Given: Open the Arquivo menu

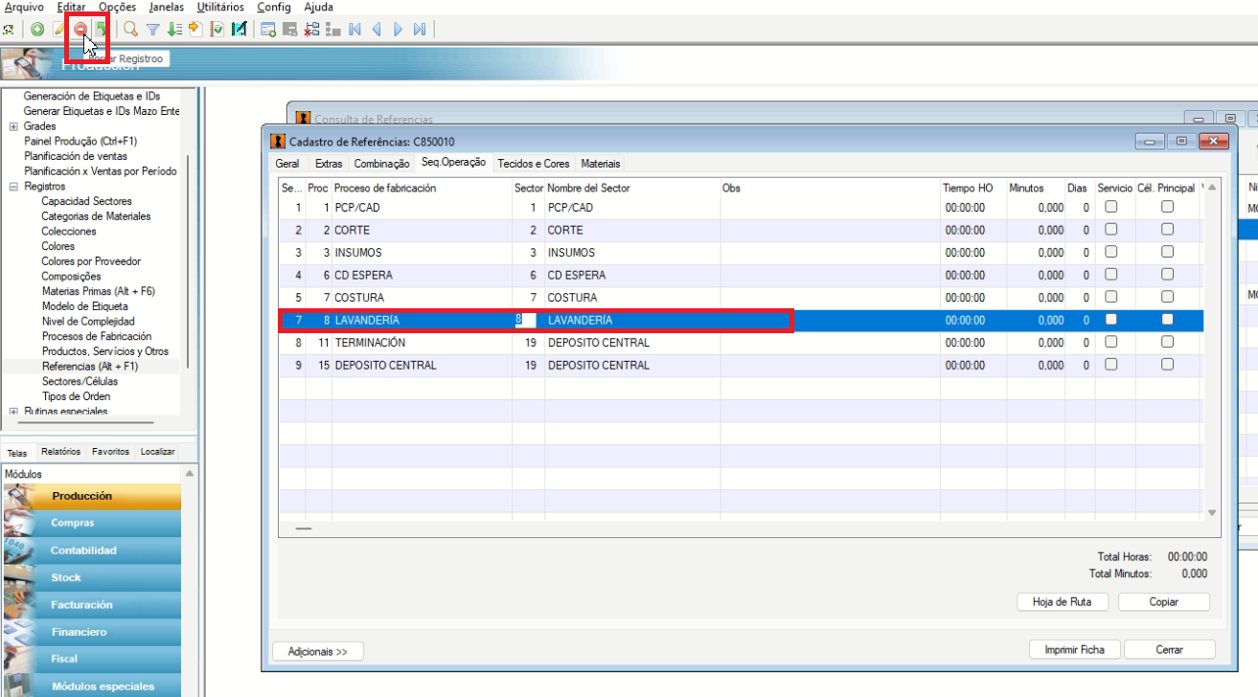Looking at the screenshot, I should click(24, 7).
